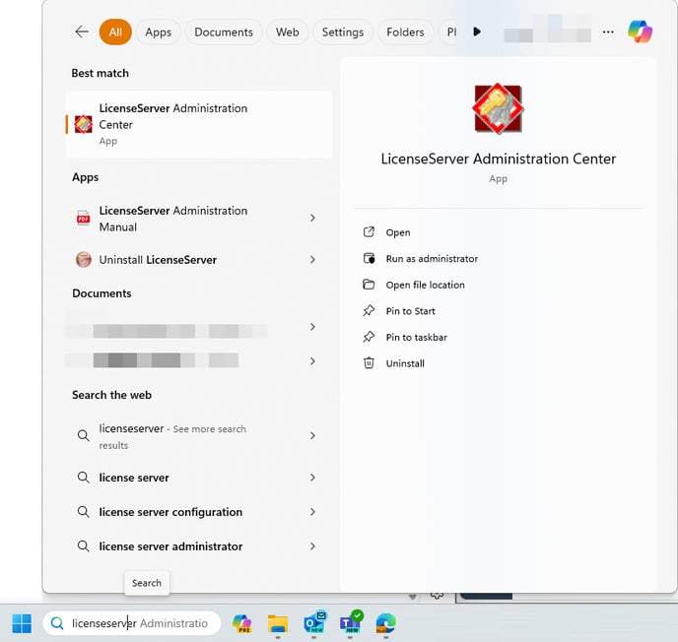
Task: Click magnifier icon beside licenseserver web result
Action: [x=84, y=435]
